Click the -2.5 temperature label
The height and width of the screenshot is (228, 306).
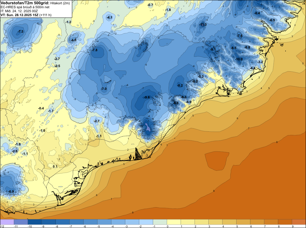pyautogui.click(x=57, y=66)
